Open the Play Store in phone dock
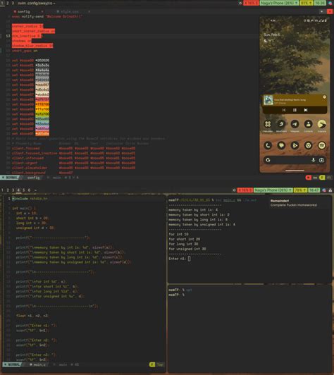The image size is (334, 375). click(295, 145)
